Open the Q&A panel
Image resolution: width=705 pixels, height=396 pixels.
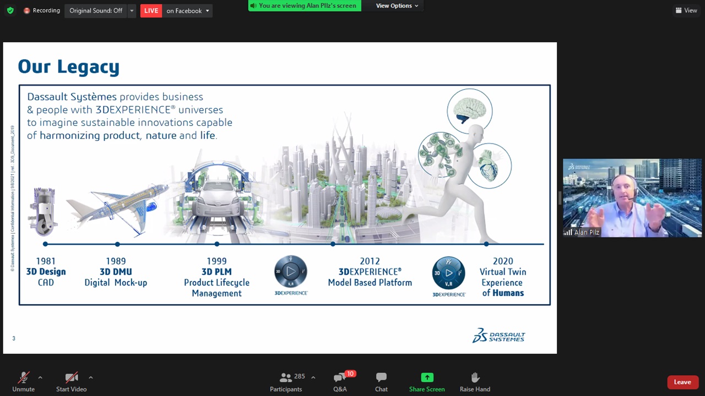click(340, 381)
